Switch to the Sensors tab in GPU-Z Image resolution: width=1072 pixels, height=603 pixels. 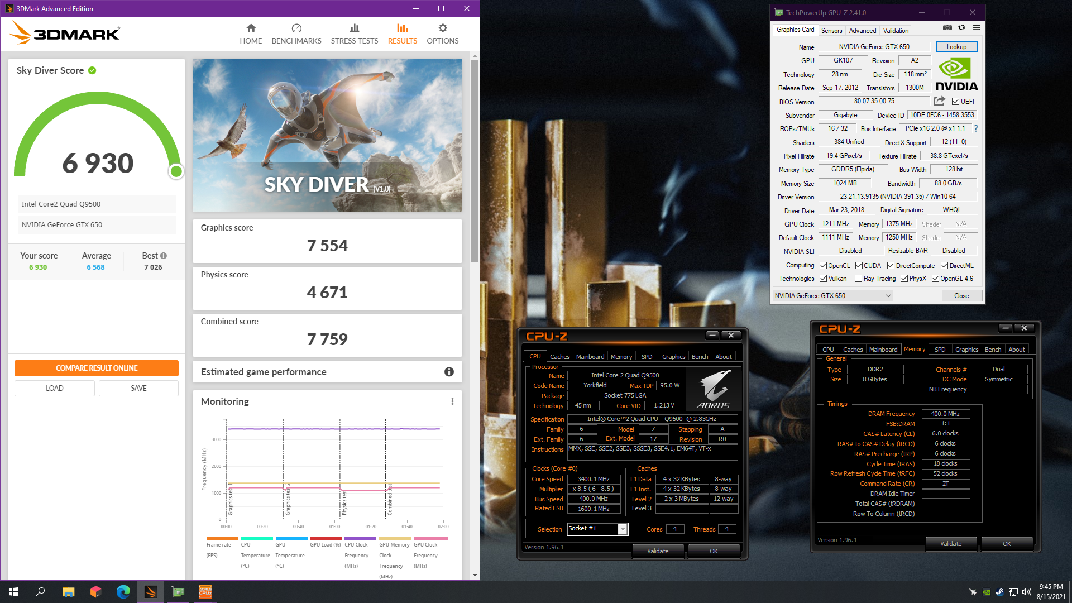[831, 31]
